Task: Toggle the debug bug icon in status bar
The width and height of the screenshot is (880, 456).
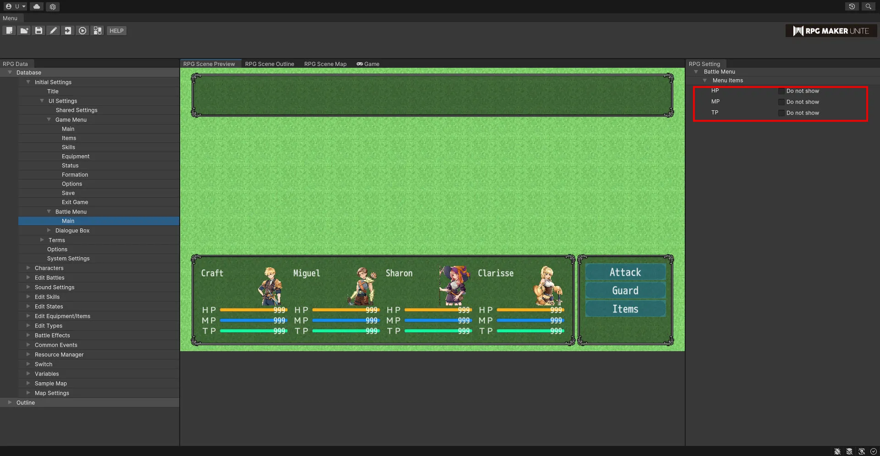Action: pos(837,451)
